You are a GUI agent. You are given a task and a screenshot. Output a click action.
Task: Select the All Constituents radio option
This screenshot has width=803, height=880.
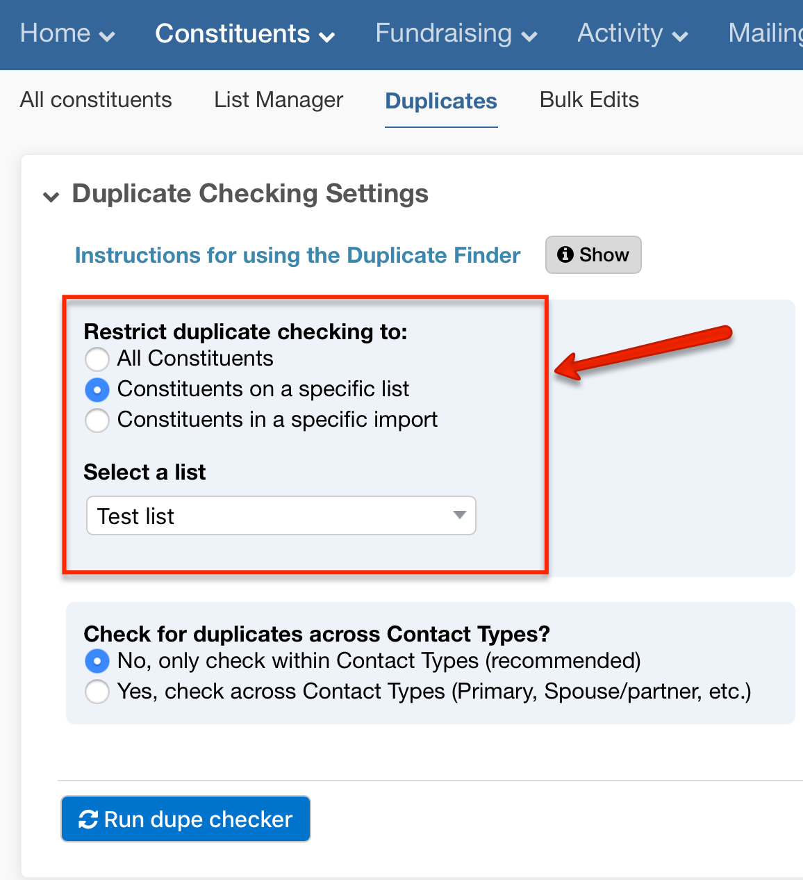pos(97,359)
